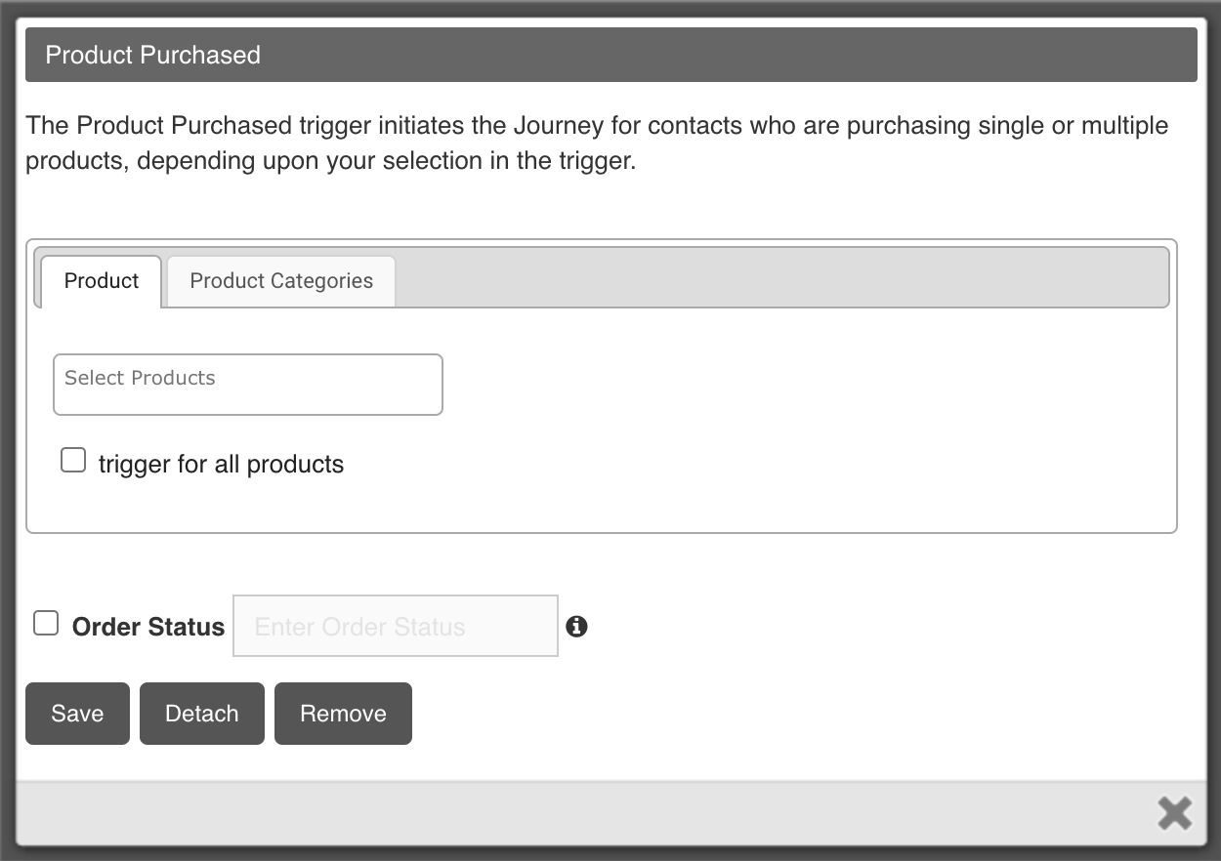1221x861 pixels.
Task: Open the Select Products dropdown
Action: 247,385
